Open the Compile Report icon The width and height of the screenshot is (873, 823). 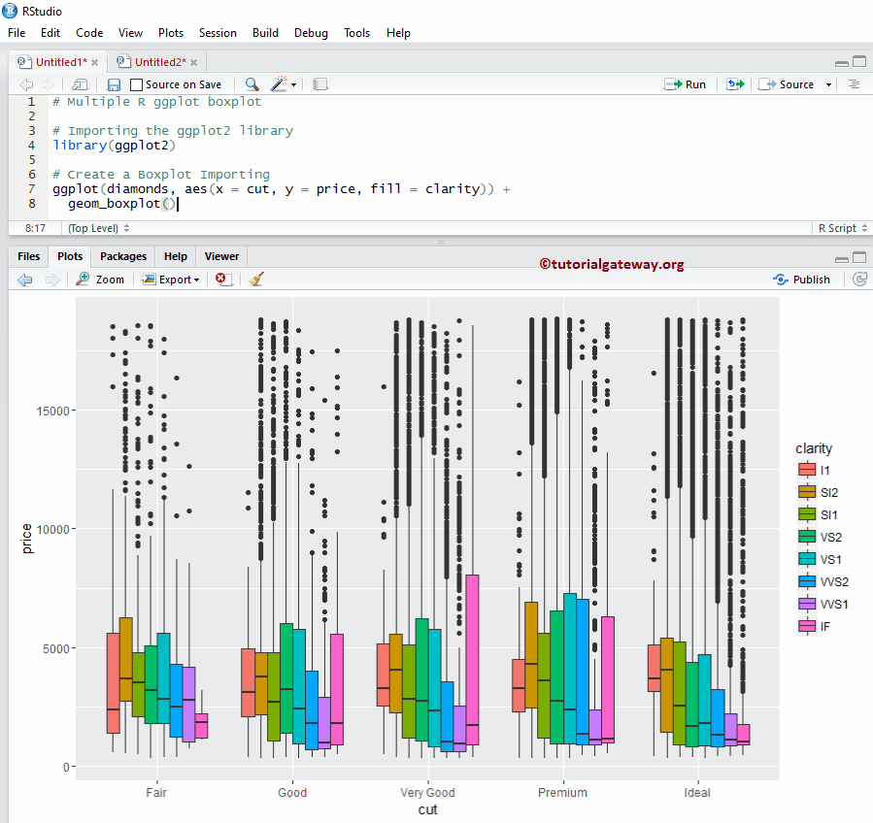pos(320,83)
